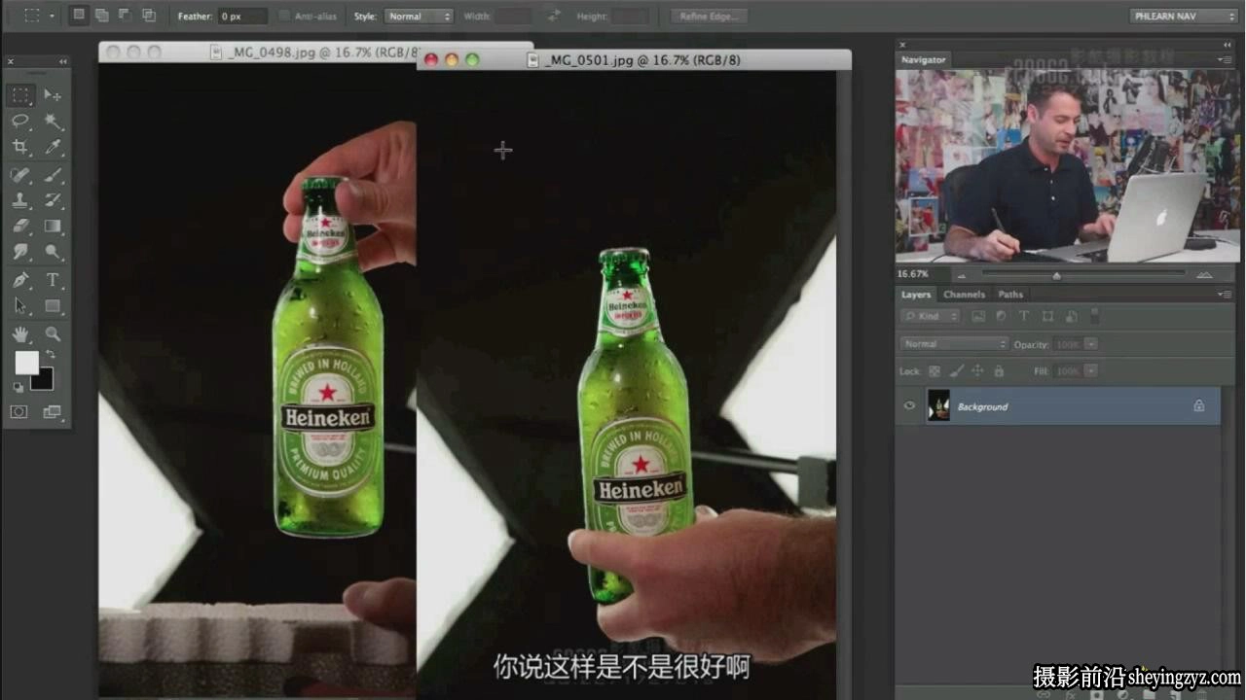This screenshot has width=1246, height=700.
Task: Select the Navigator tab
Action: (x=923, y=60)
